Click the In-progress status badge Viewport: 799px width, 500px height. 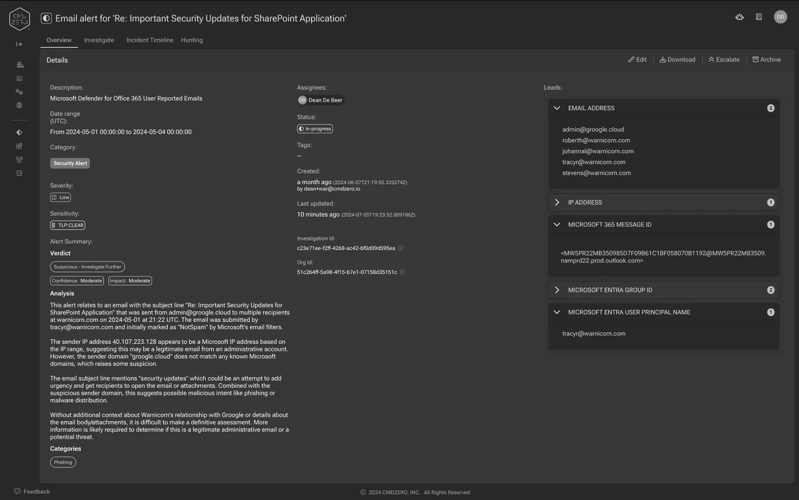(315, 129)
